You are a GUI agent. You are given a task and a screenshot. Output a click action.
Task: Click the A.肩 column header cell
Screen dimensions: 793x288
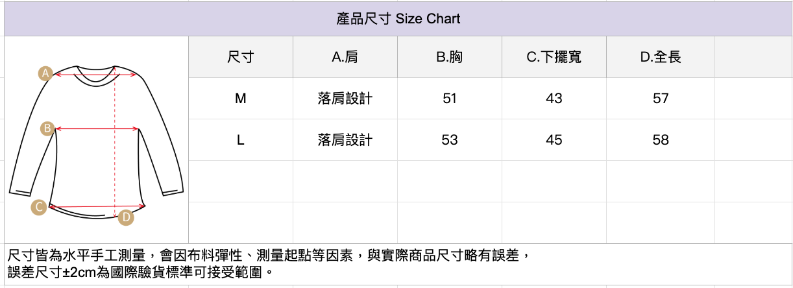[x=345, y=57]
